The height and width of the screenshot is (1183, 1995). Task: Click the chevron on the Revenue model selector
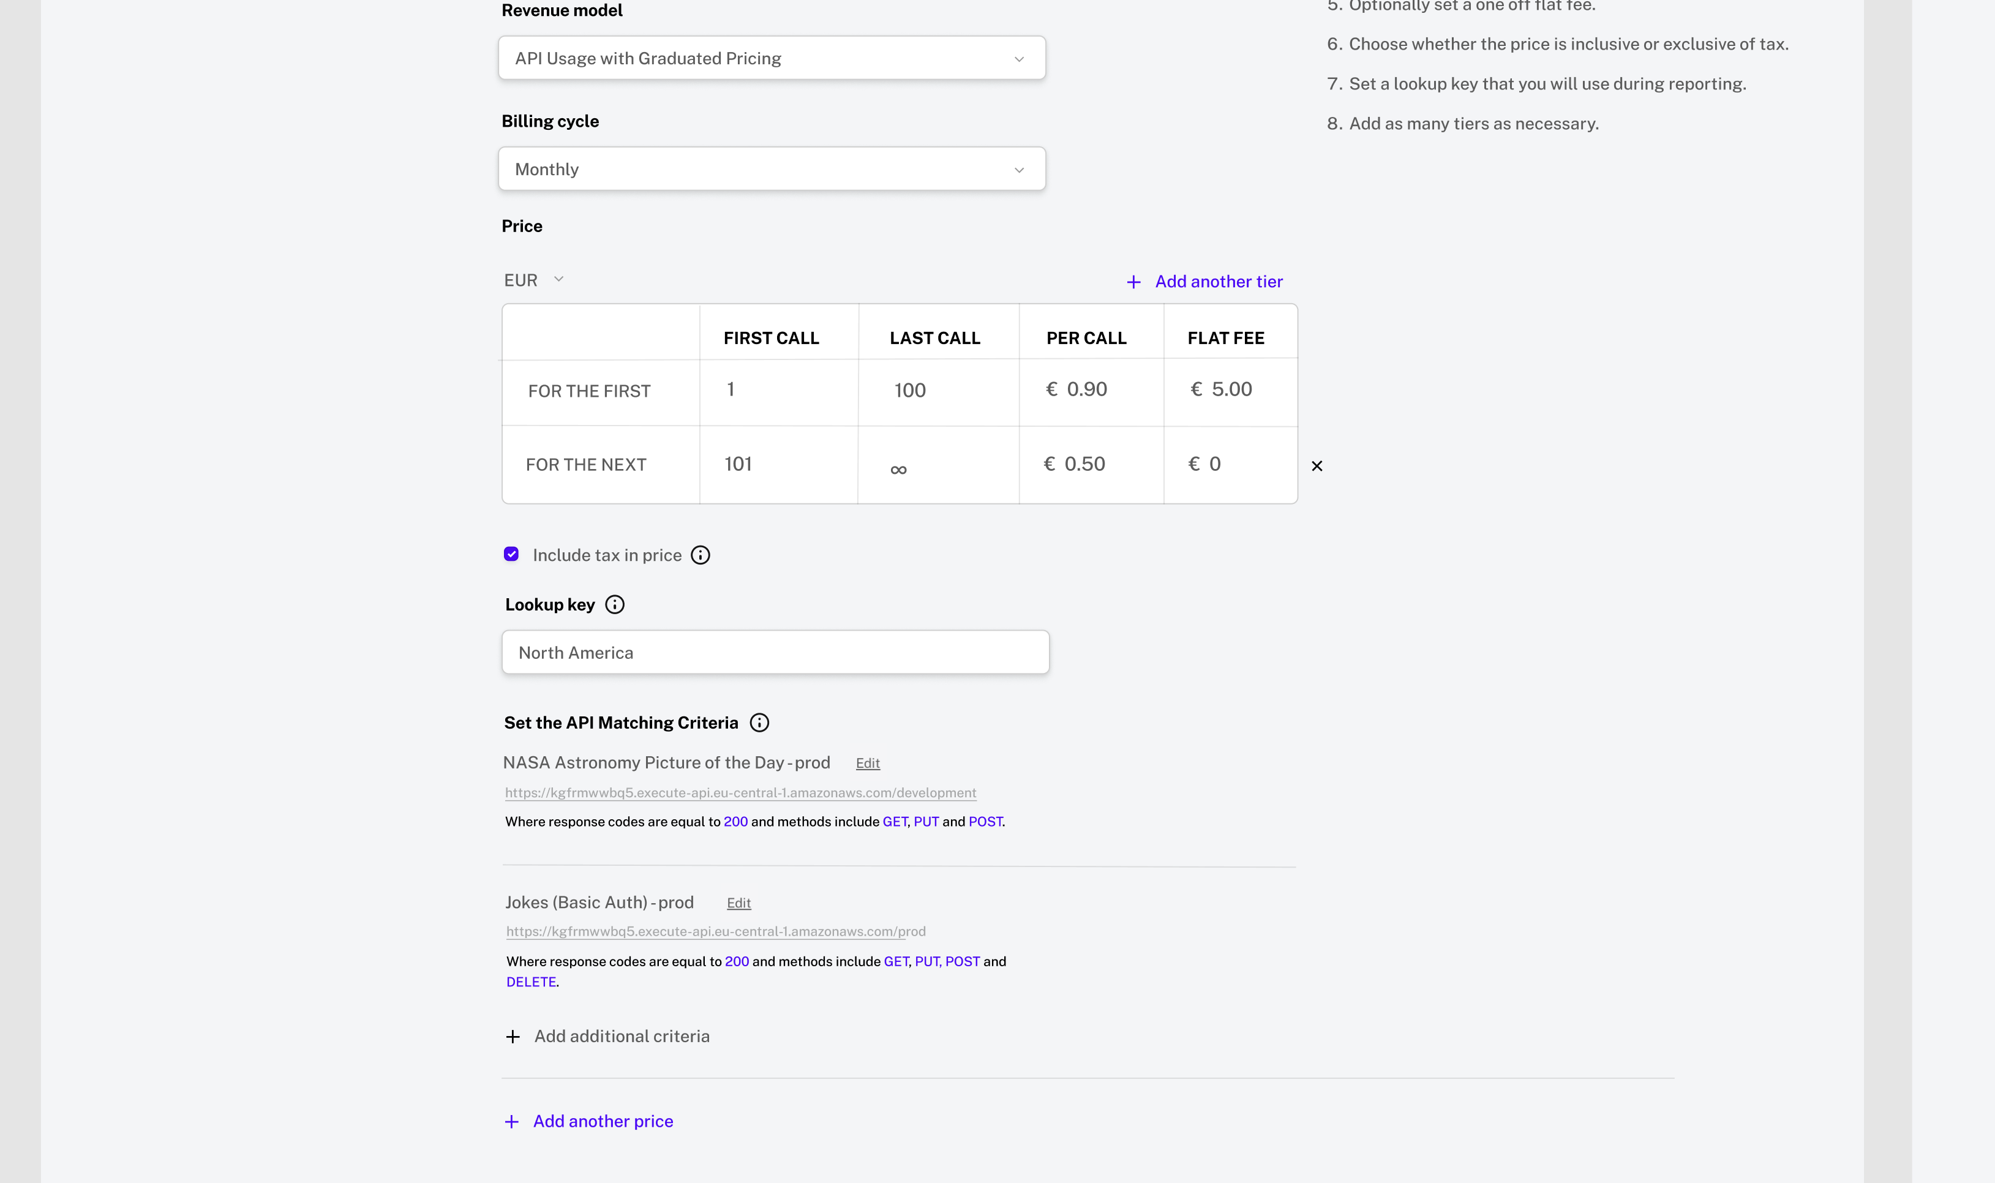(1018, 58)
